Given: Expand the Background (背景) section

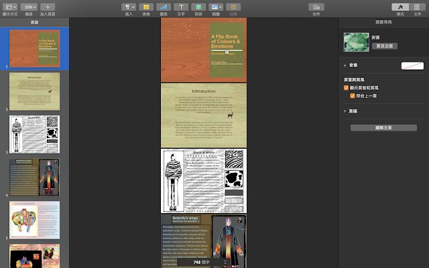Looking at the screenshot, I should pos(345,66).
